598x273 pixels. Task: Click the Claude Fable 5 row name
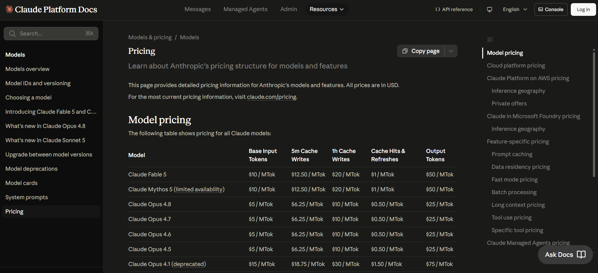point(147,175)
